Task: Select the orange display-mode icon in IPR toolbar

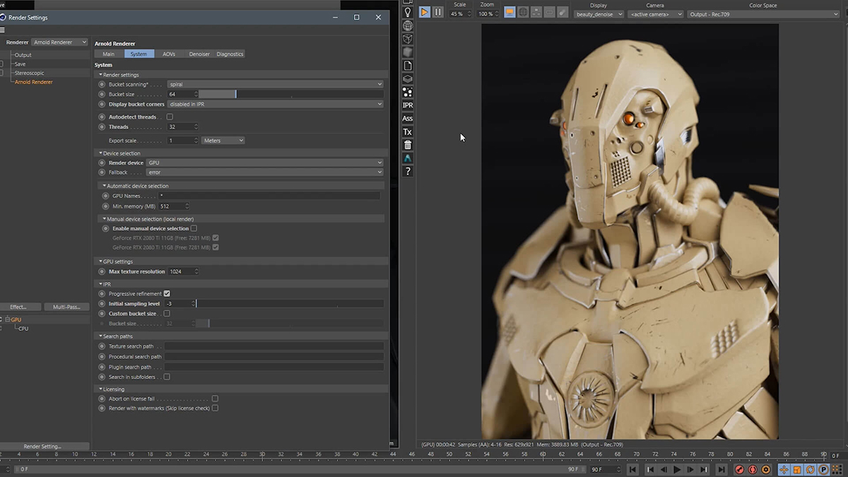Action: click(x=510, y=12)
